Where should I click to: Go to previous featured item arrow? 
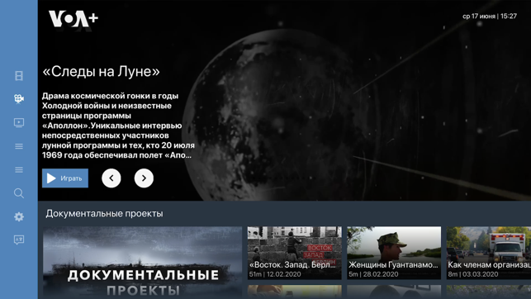point(111,178)
